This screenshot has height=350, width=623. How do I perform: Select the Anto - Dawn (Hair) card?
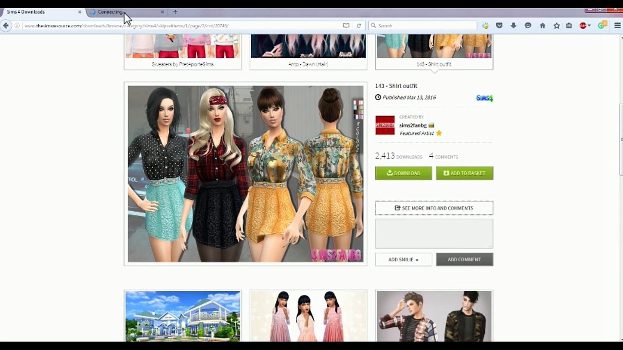point(308,52)
